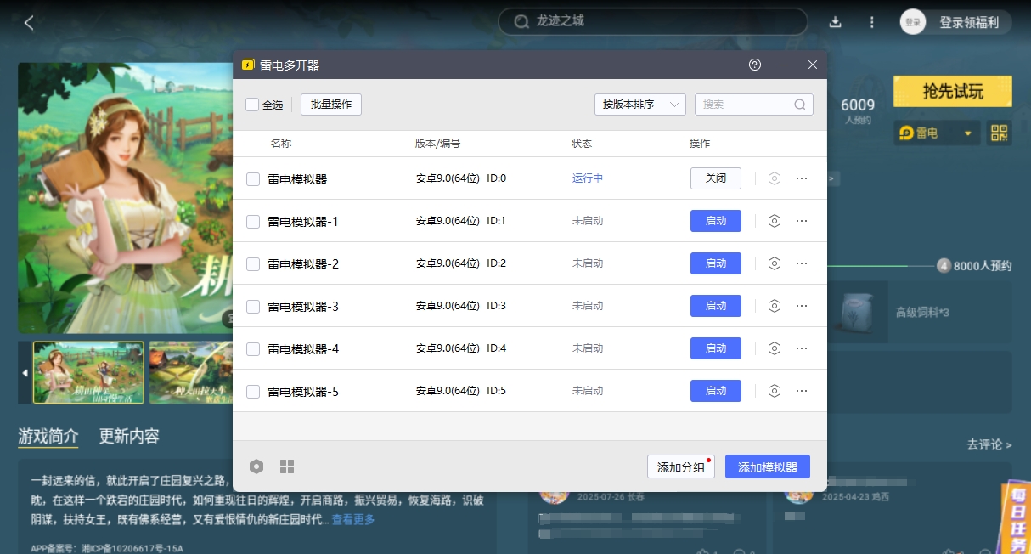This screenshot has height=554, width=1031.
Task: Start 雷电模拟器-3 with 启动
Action: click(x=716, y=306)
